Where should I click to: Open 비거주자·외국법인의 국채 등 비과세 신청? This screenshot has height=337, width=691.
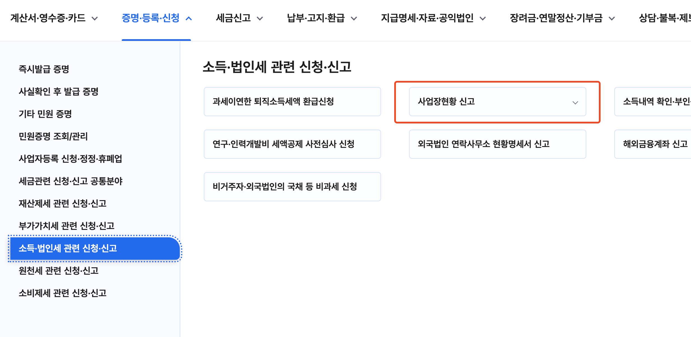pyautogui.click(x=292, y=187)
